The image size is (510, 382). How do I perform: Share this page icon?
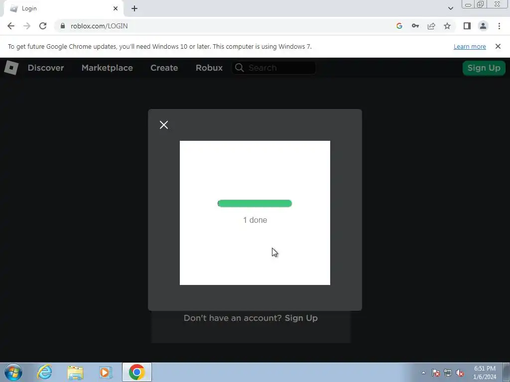(x=431, y=26)
